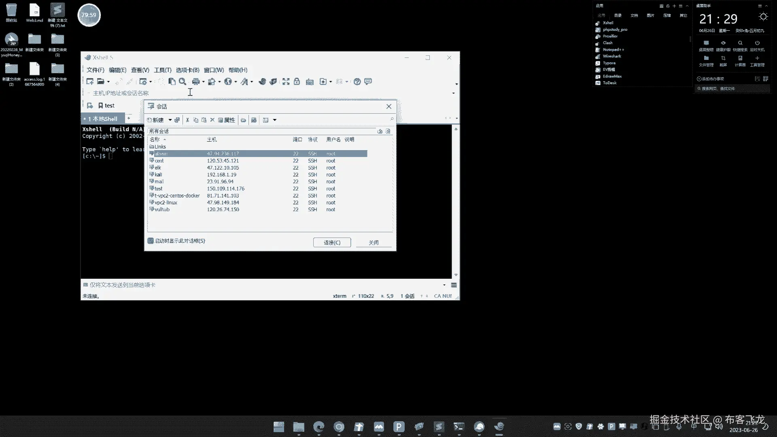This screenshot has width=777, height=437.
Task: Click the fullscreen arrows toolbar icon
Action: pyautogui.click(x=286, y=82)
